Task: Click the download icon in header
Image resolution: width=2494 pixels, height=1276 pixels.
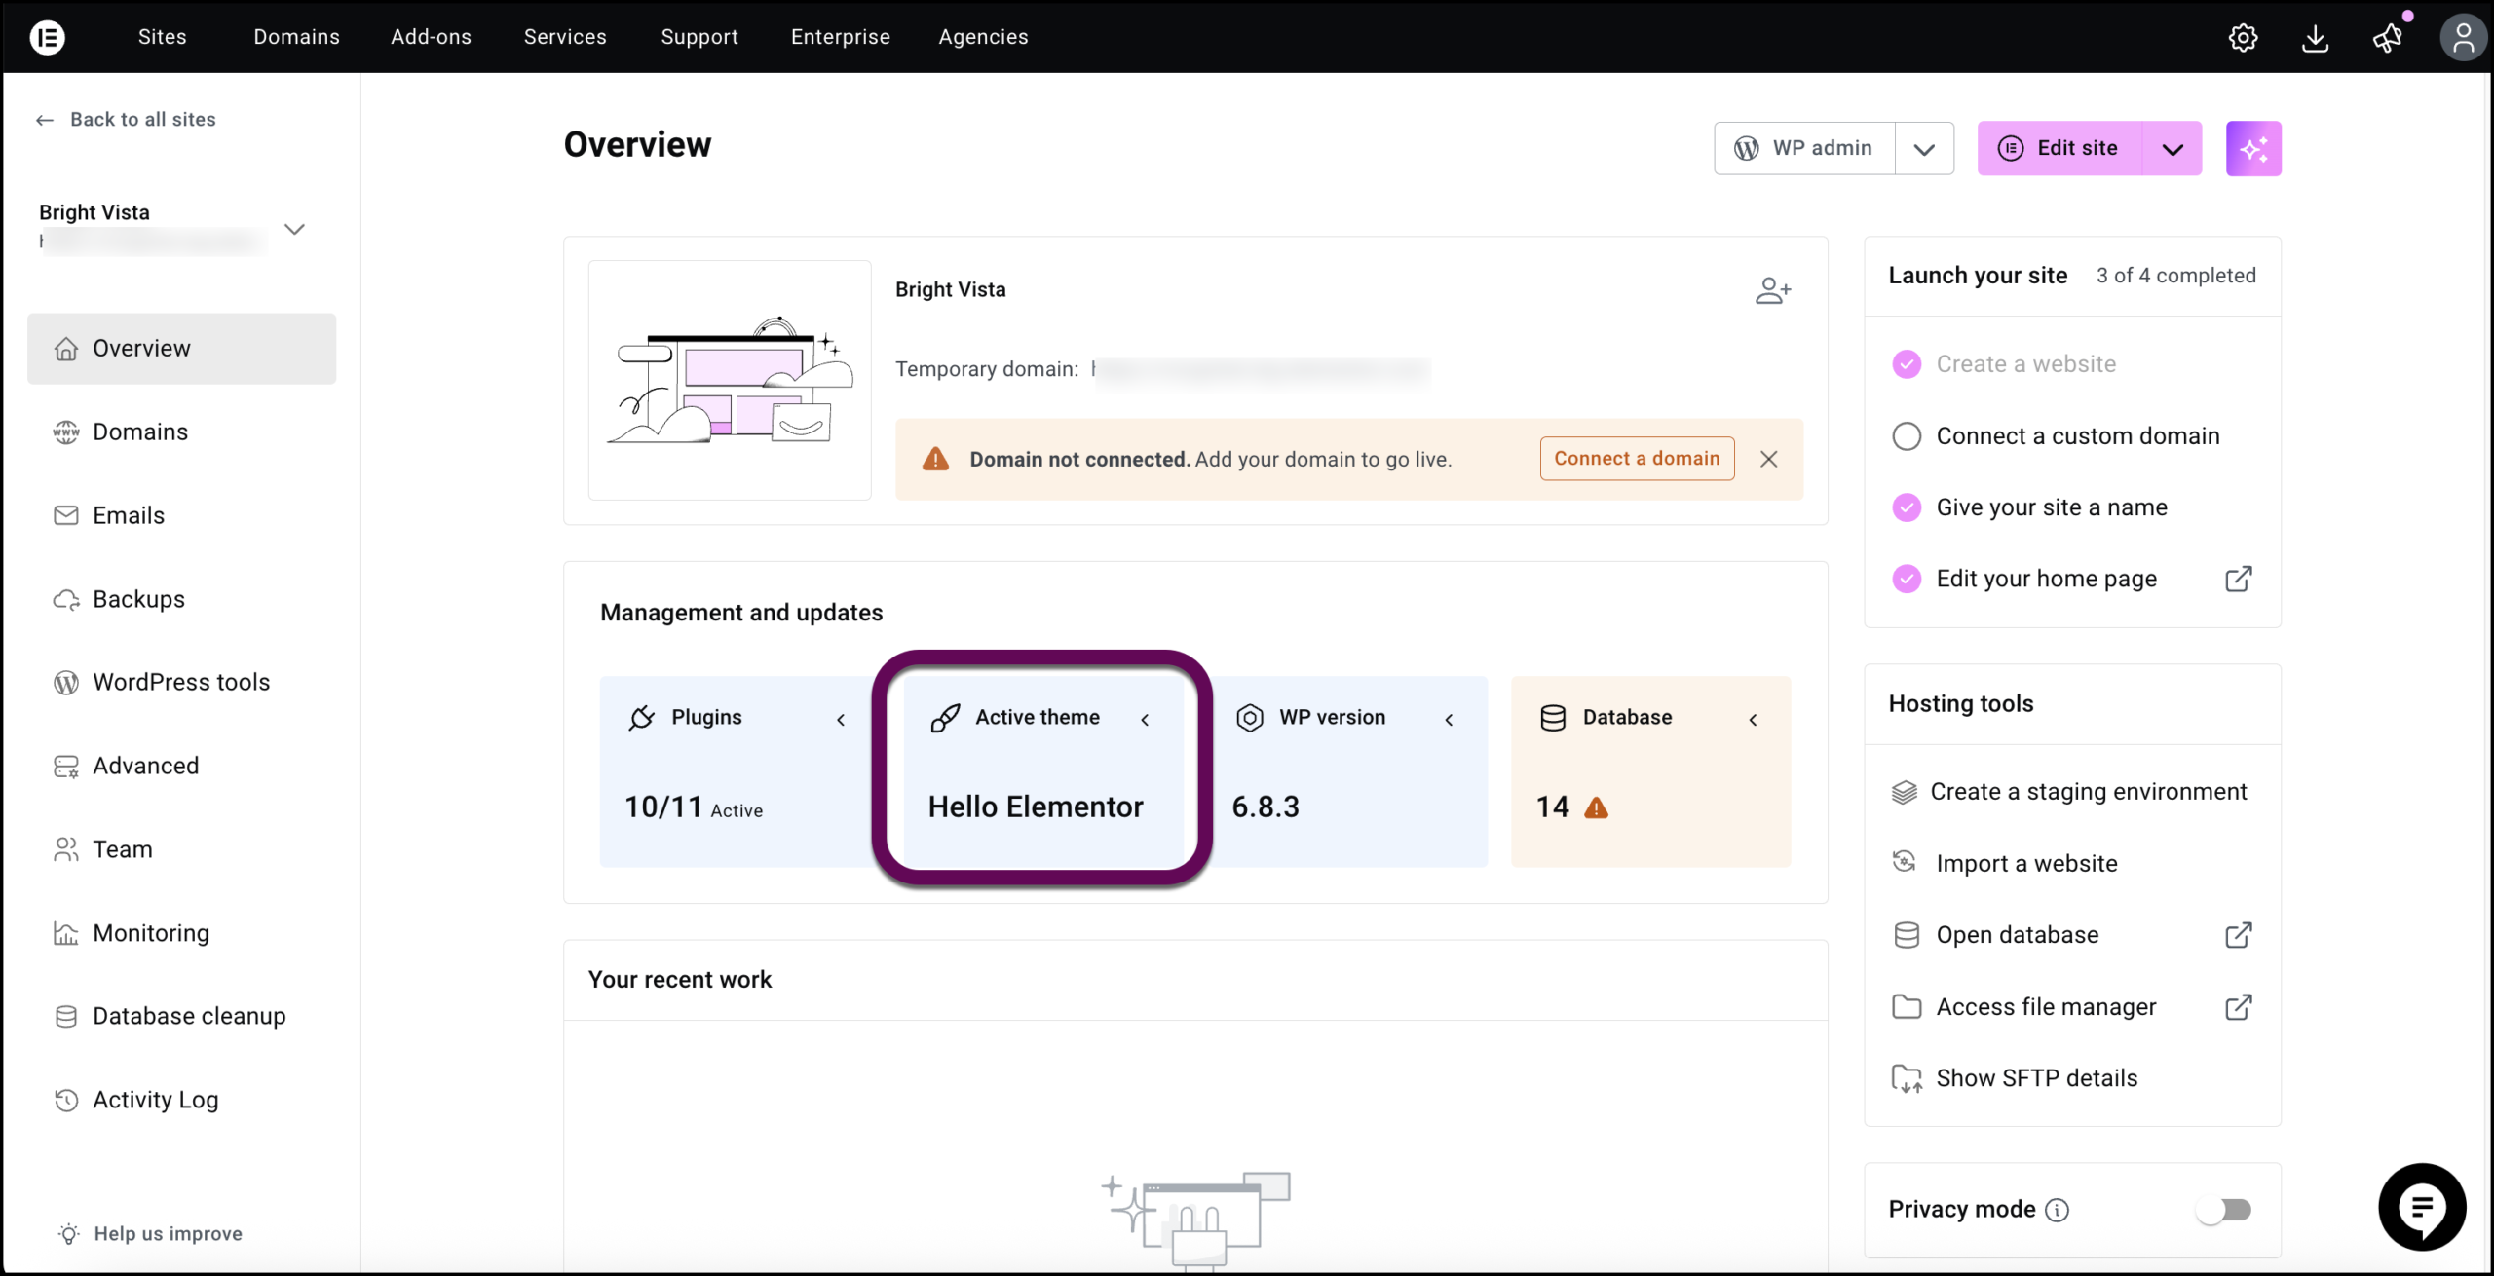Action: click(2315, 38)
